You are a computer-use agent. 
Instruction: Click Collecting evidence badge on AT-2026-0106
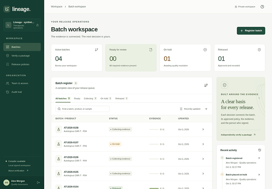coord(120,159)
